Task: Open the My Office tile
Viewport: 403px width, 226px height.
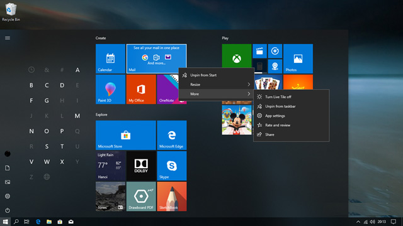Action: pyautogui.click(x=141, y=89)
